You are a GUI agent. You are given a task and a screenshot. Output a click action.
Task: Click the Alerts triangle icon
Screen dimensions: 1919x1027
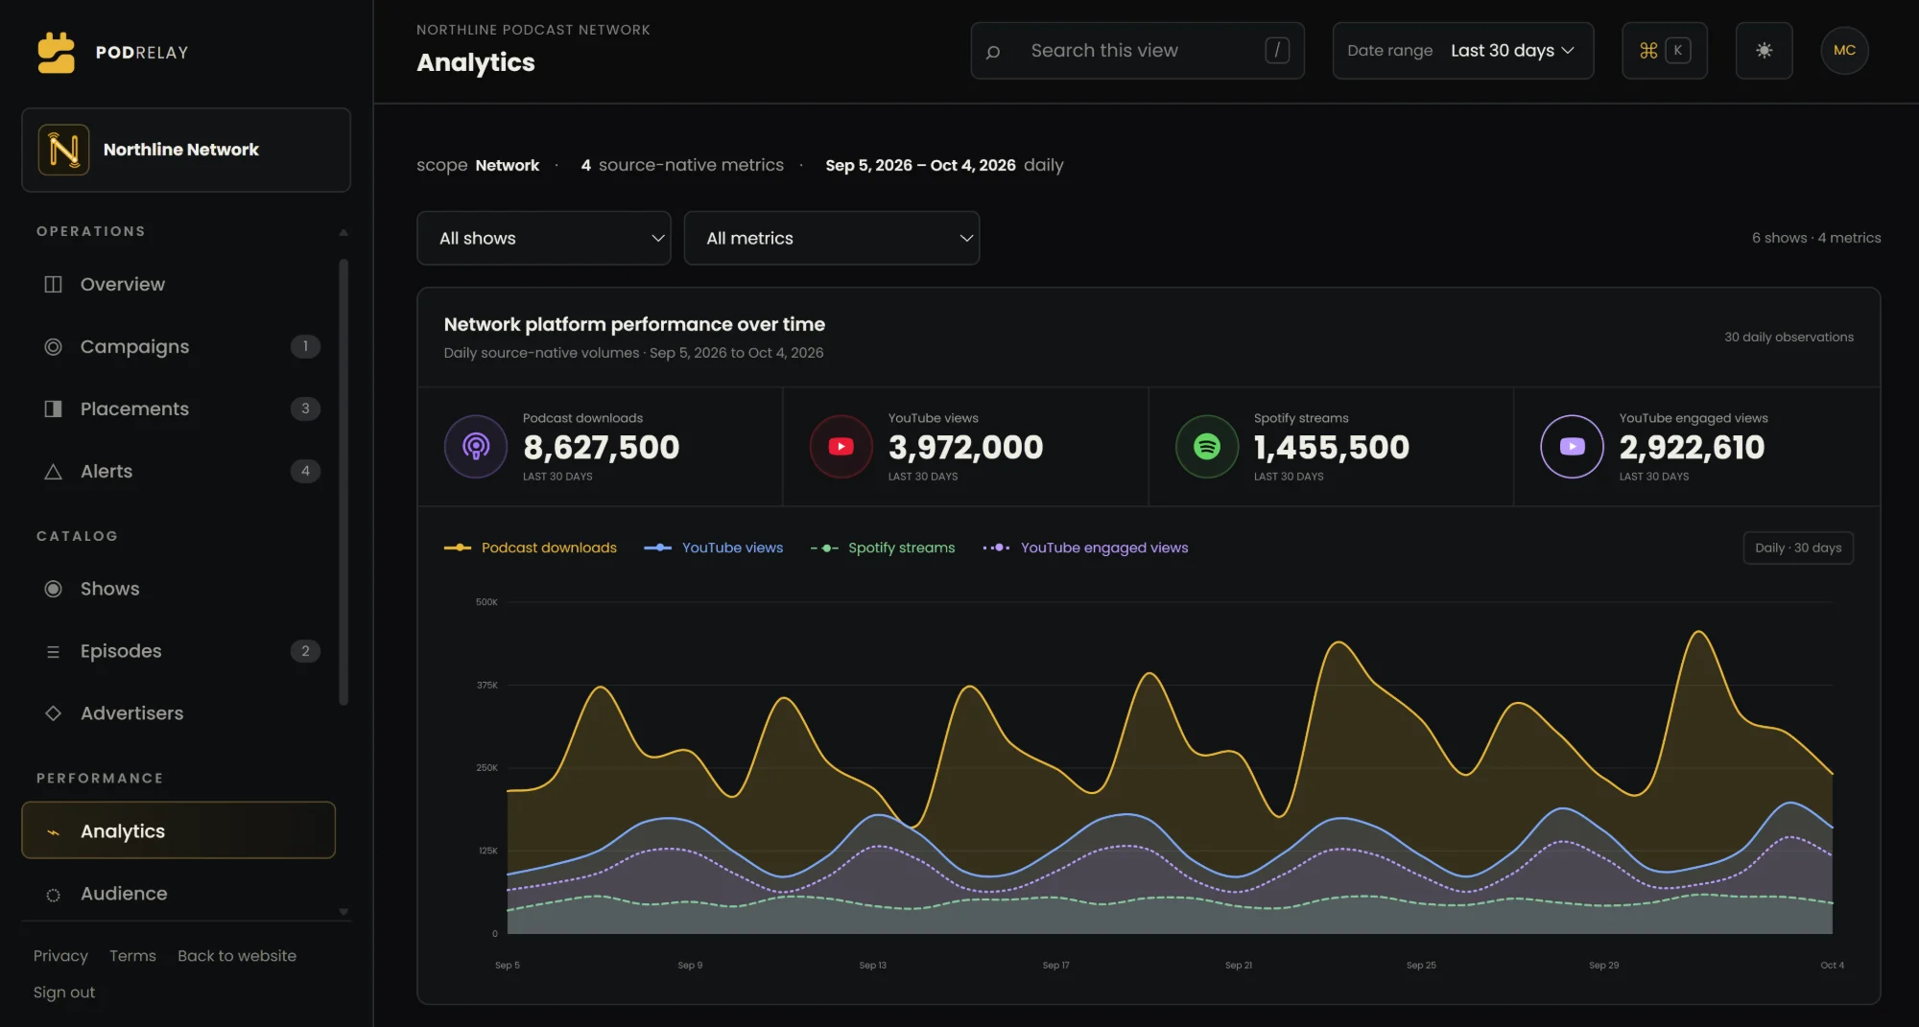[54, 472]
